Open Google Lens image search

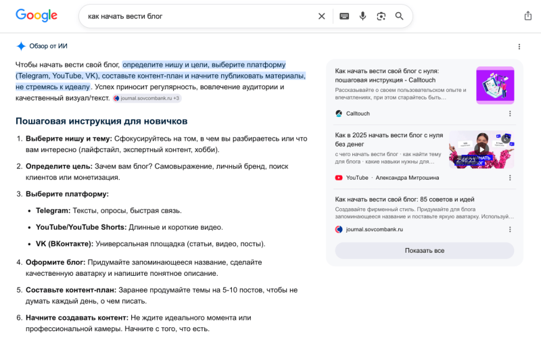click(381, 16)
